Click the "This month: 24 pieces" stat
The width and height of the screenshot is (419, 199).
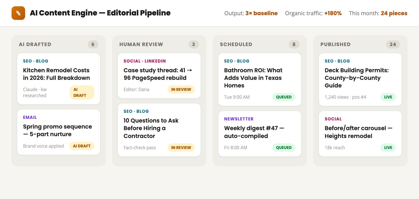click(378, 13)
